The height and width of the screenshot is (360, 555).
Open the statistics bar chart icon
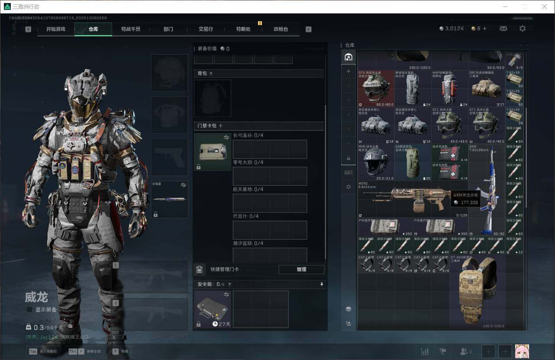425,351
